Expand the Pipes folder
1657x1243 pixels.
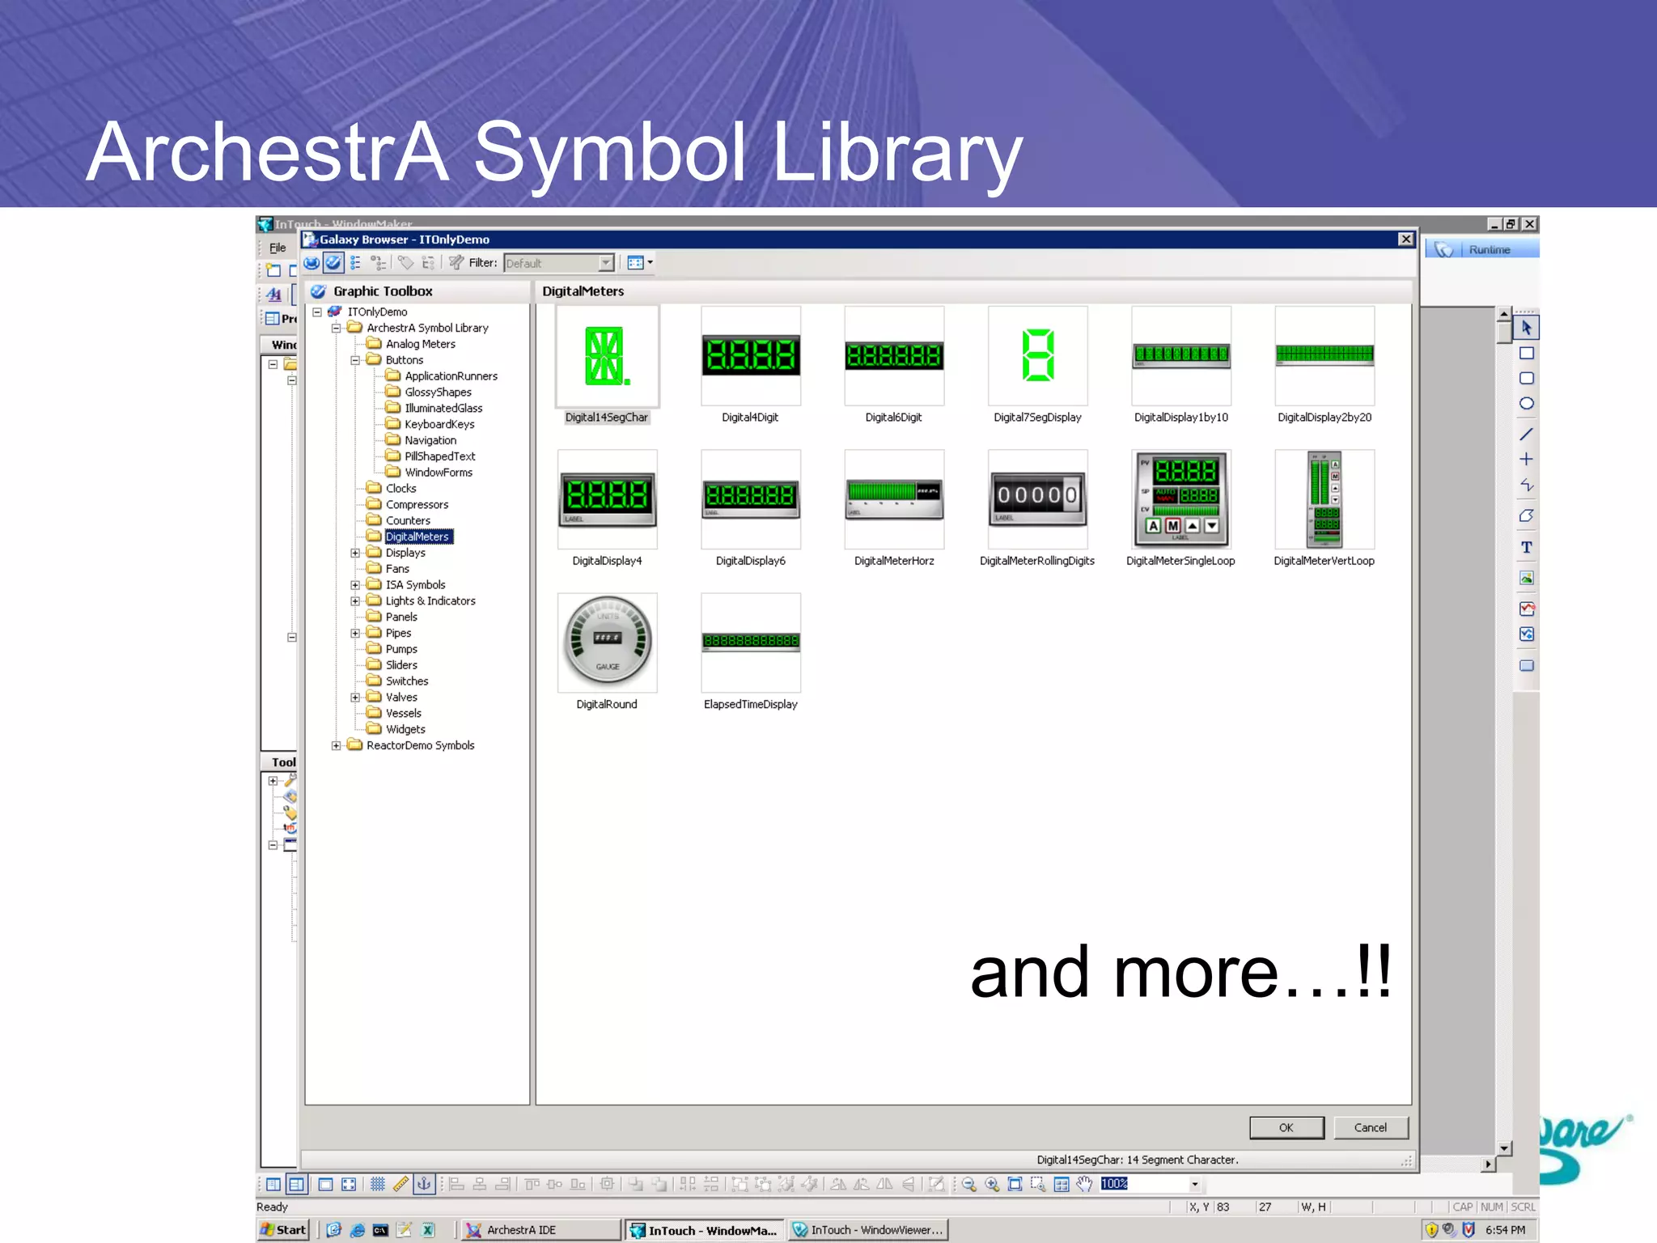click(355, 633)
